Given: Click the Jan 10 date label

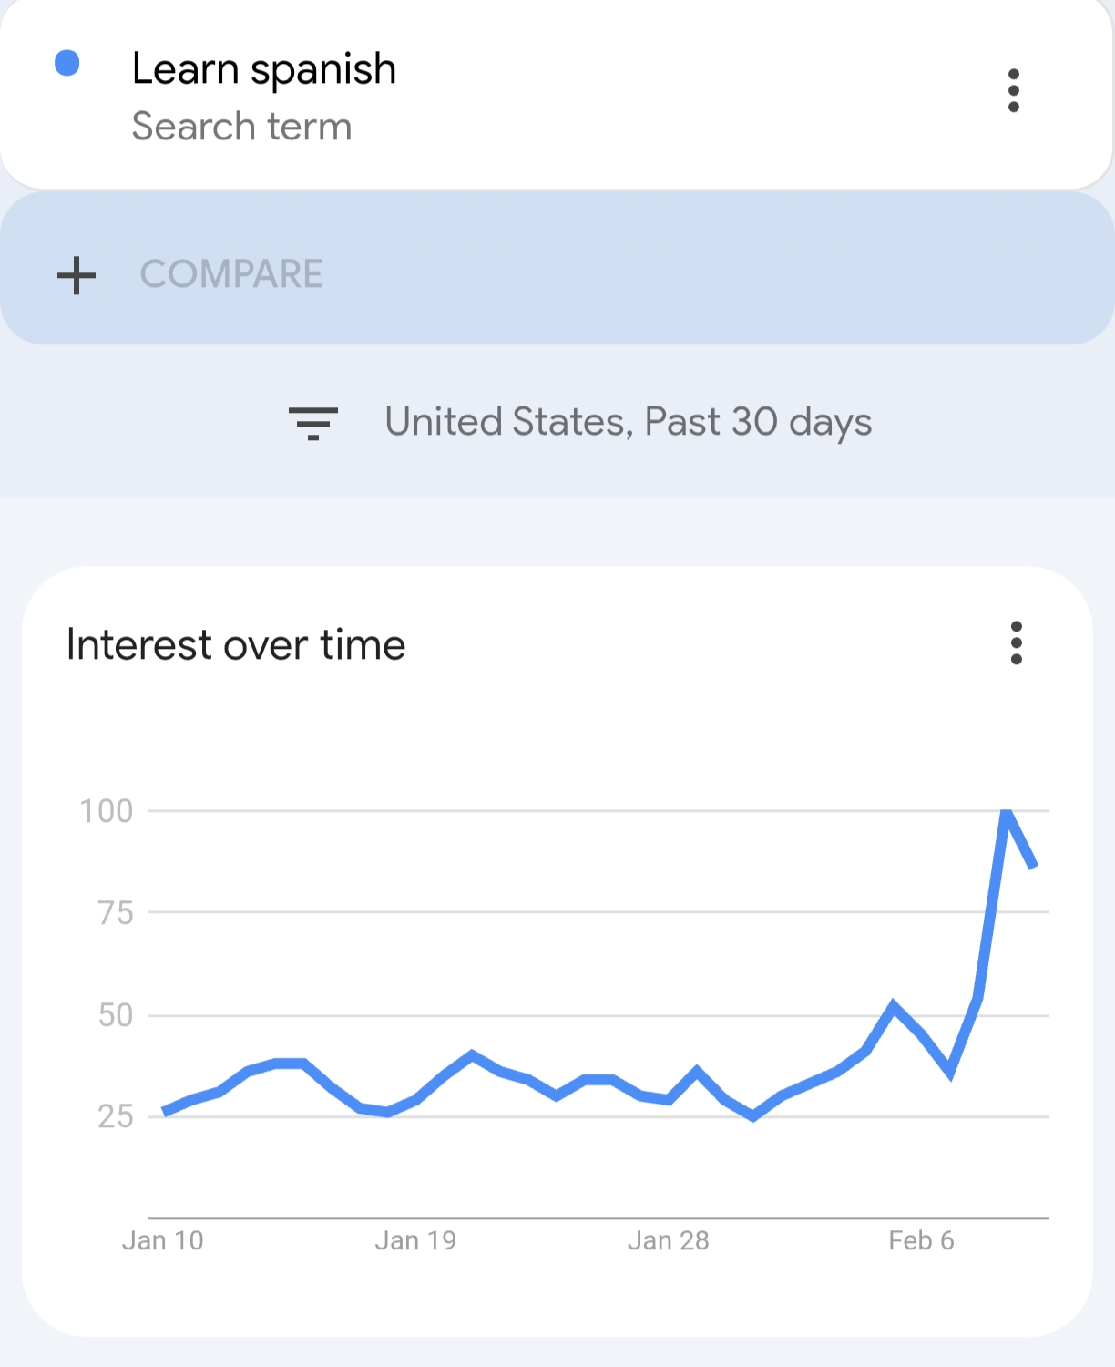Looking at the screenshot, I should click(x=163, y=1240).
